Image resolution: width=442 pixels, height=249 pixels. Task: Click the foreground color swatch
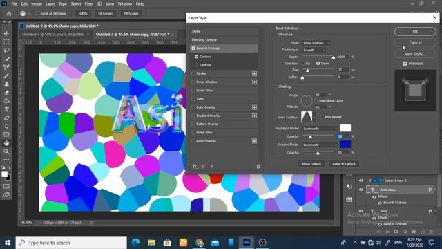tap(4, 174)
